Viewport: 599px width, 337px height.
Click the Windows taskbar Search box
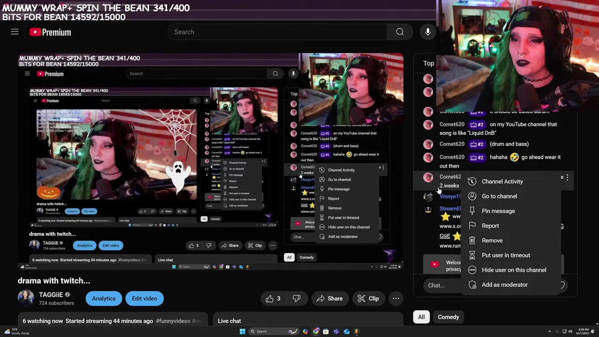point(274,331)
